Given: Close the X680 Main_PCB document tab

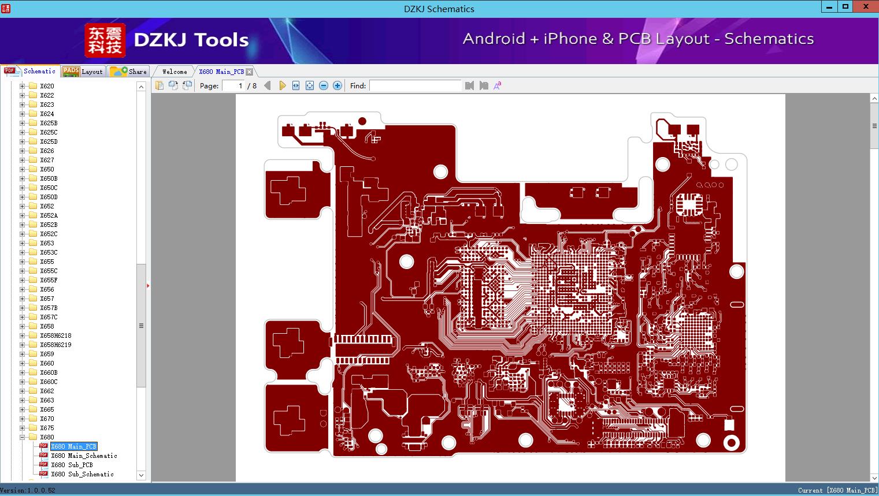Looking at the screenshot, I should [249, 71].
